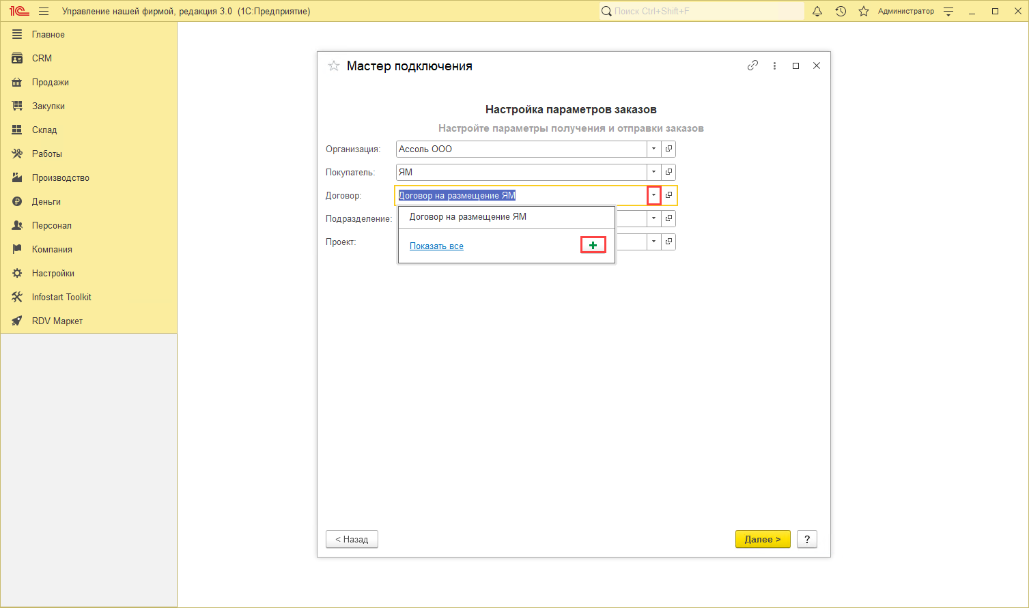Open favorites star in title bar
This screenshot has height=608, width=1029.
[864, 12]
